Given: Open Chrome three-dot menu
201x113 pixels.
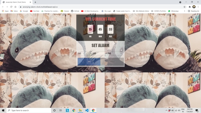Looking at the screenshot, I should (198, 7).
